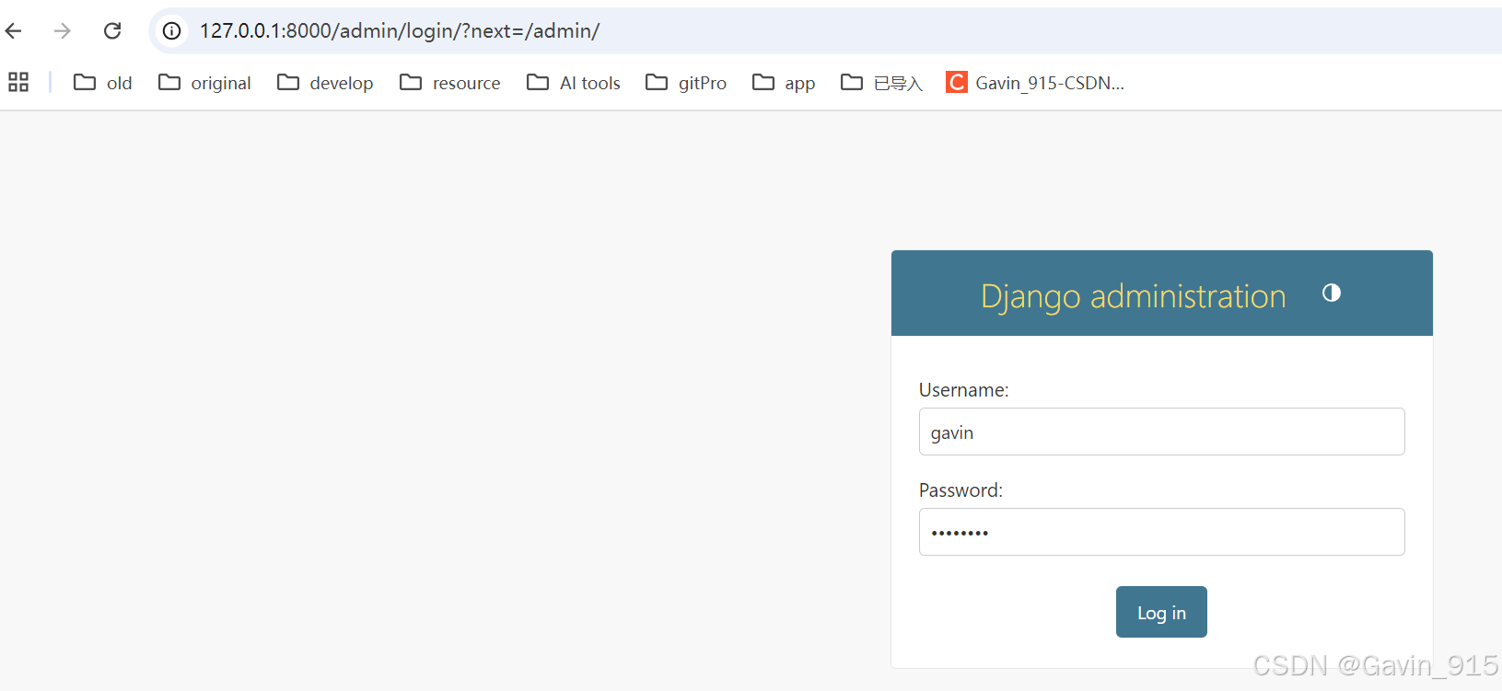Open the 'original' bookmarks folder
The height and width of the screenshot is (691, 1502).
pyautogui.click(x=204, y=83)
